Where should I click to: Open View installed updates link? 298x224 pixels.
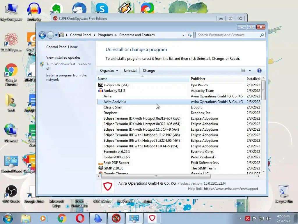63,57
